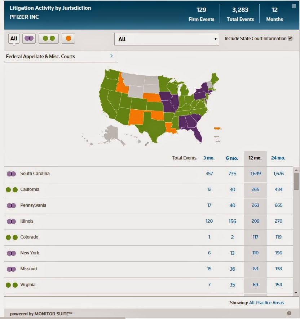The height and width of the screenshot is (319, 300).
Task: Filter by single orange circle icon
Action: click(68, 39)
